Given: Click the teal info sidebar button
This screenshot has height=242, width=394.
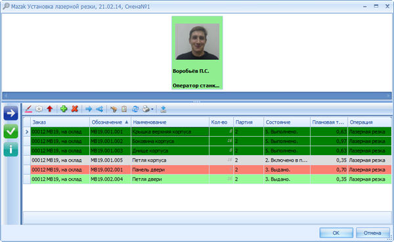Looking at the screenshot, I should point(11,149).
